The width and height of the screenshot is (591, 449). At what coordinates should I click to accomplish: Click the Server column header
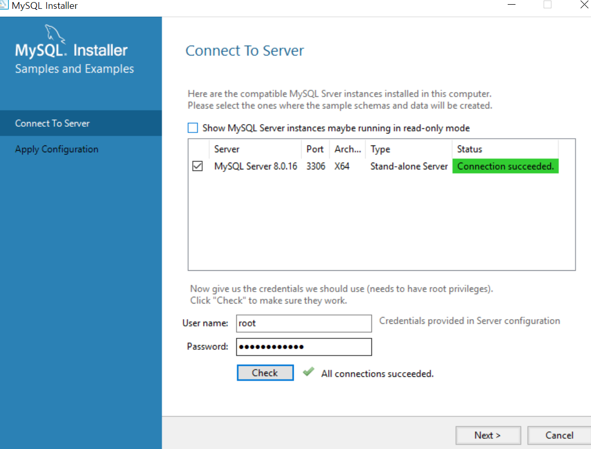point(255,149)
